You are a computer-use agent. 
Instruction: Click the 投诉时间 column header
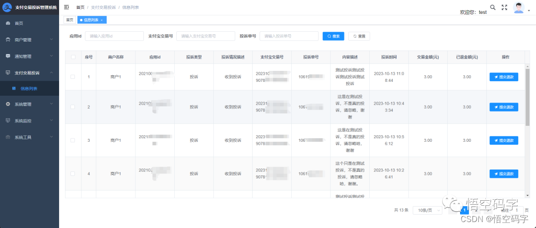tap(389, 57)
